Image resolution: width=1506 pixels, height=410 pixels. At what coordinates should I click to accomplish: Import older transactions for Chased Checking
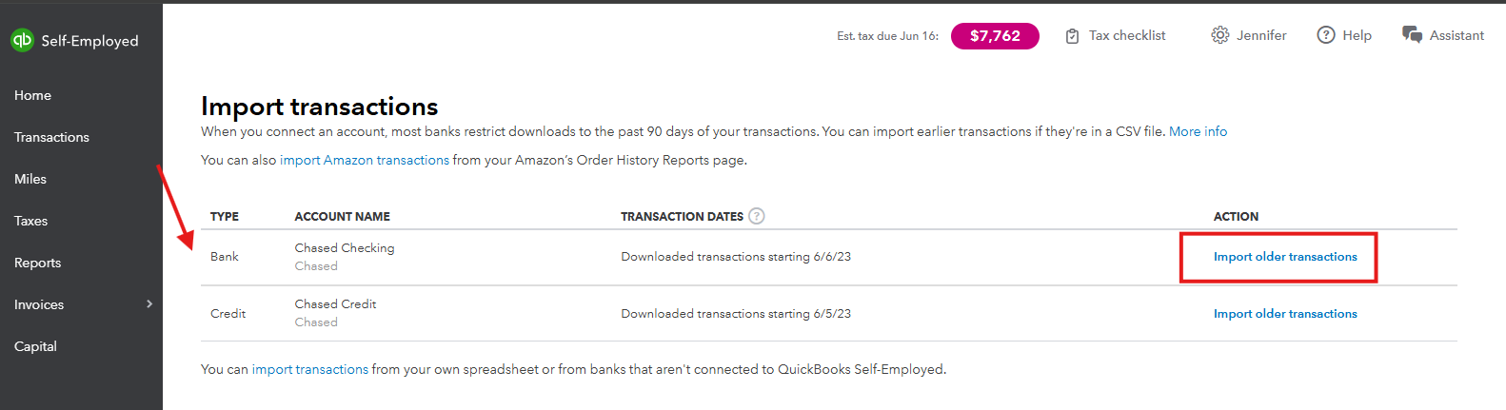click(x=1285, y=257)
